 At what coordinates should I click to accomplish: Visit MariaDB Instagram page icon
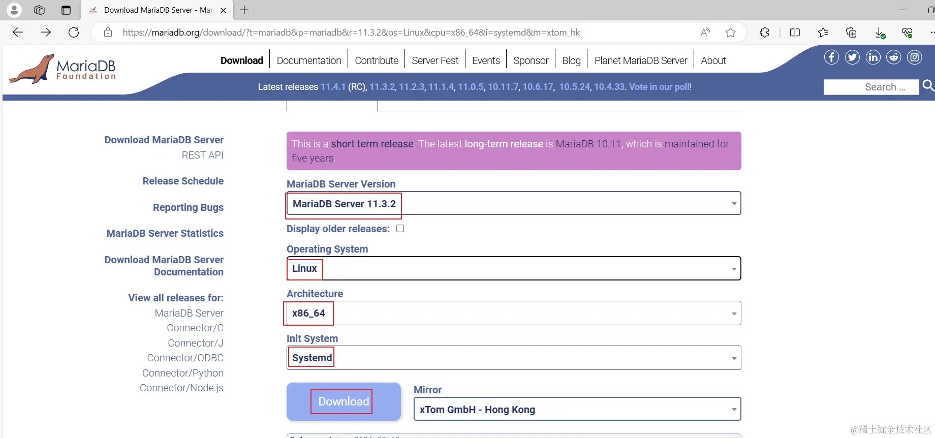click(x=915, y=57)
